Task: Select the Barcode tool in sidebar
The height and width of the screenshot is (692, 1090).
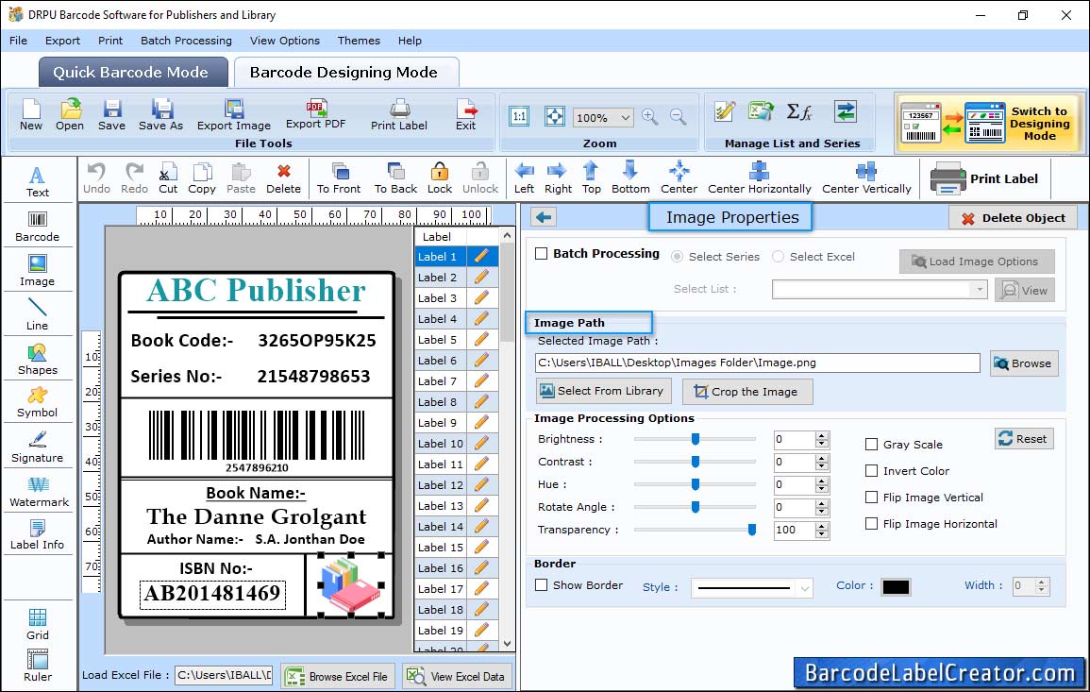Action: coord(38,227)
